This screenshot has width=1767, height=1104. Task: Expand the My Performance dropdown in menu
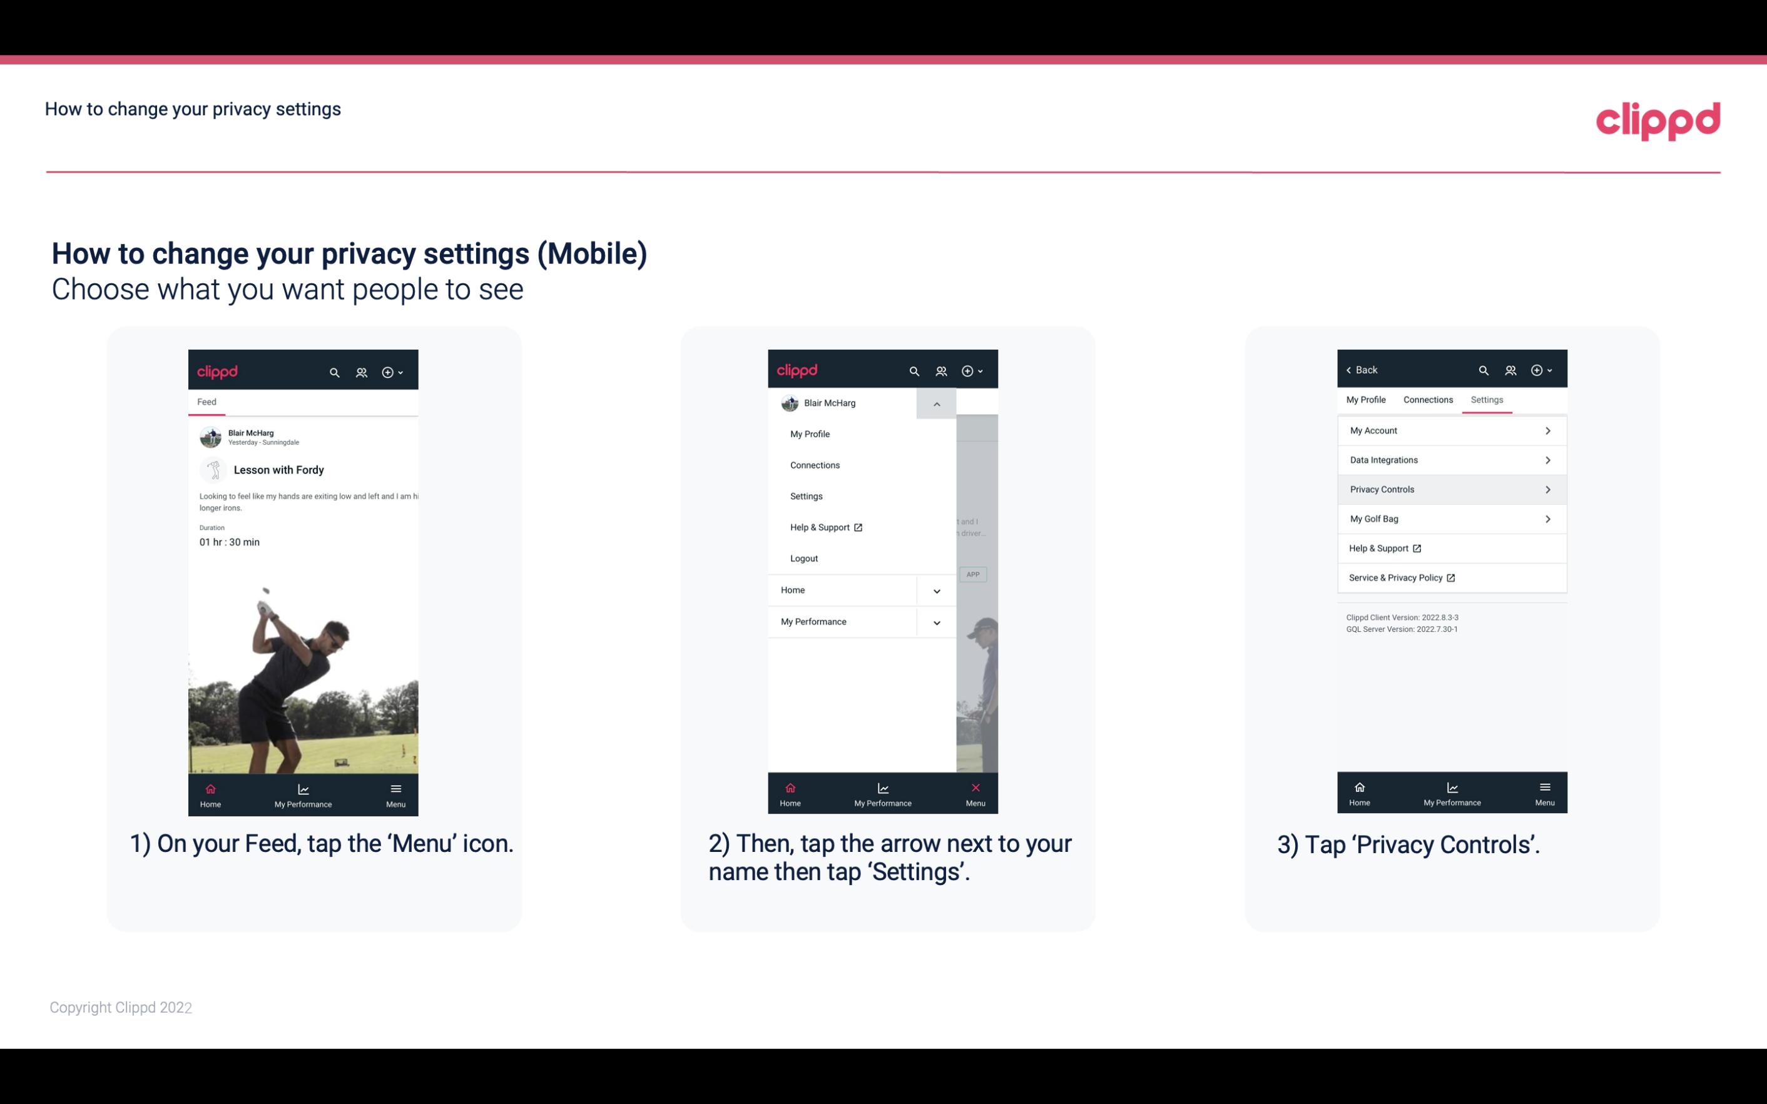(x=936, y=622)
